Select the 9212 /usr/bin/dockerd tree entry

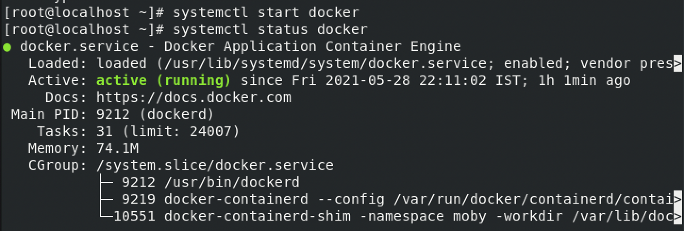[x=210, y=182]
